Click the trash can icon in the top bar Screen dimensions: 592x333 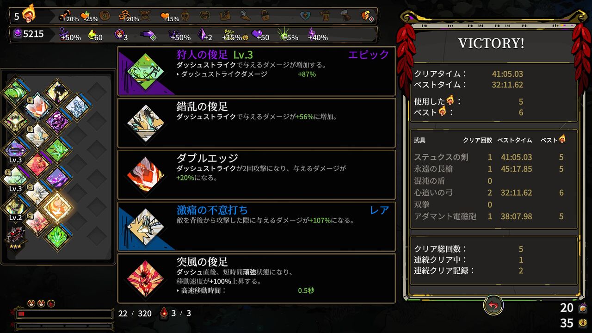(325, 15)
